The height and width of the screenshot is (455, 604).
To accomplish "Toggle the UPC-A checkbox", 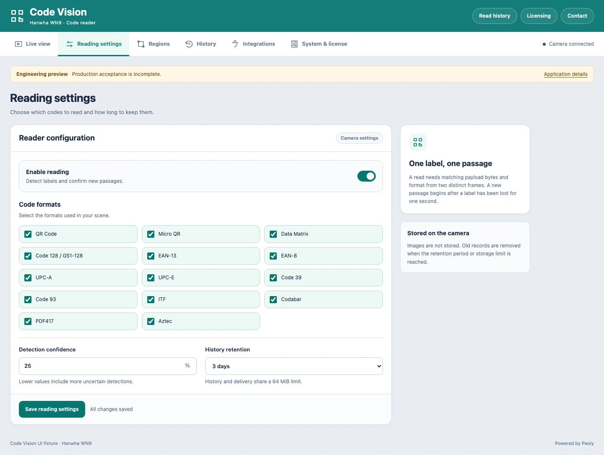I will tap(28, 278).
